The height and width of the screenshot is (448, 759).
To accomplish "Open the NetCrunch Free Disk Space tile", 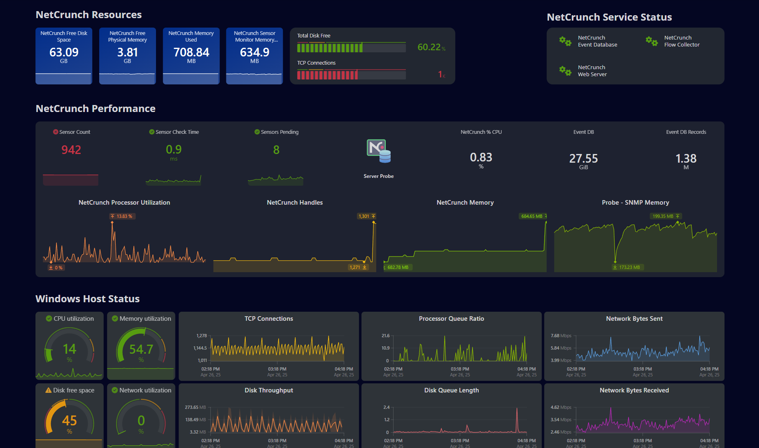I will pyautogui.click(x=64, y=56).
